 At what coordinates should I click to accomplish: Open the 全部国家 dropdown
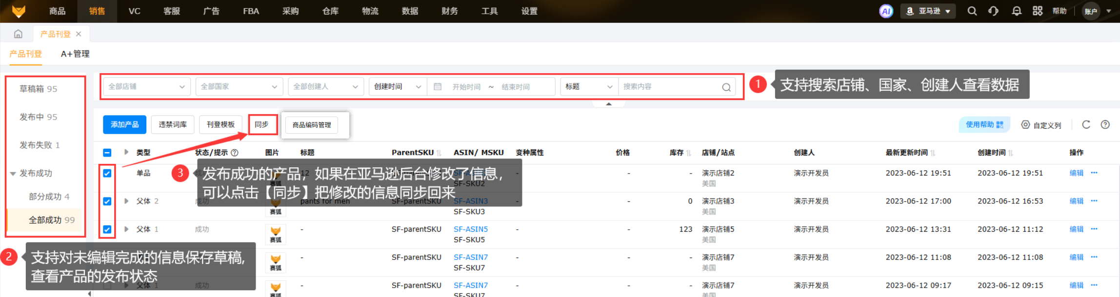(239, 86)
